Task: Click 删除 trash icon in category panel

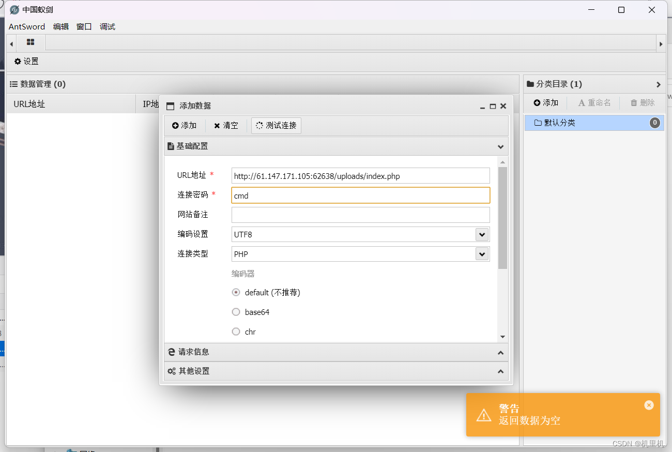Action: (642, 103)
